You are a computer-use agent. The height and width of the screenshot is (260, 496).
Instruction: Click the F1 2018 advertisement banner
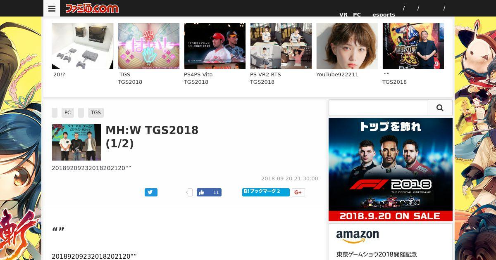(x=391, y=170)
